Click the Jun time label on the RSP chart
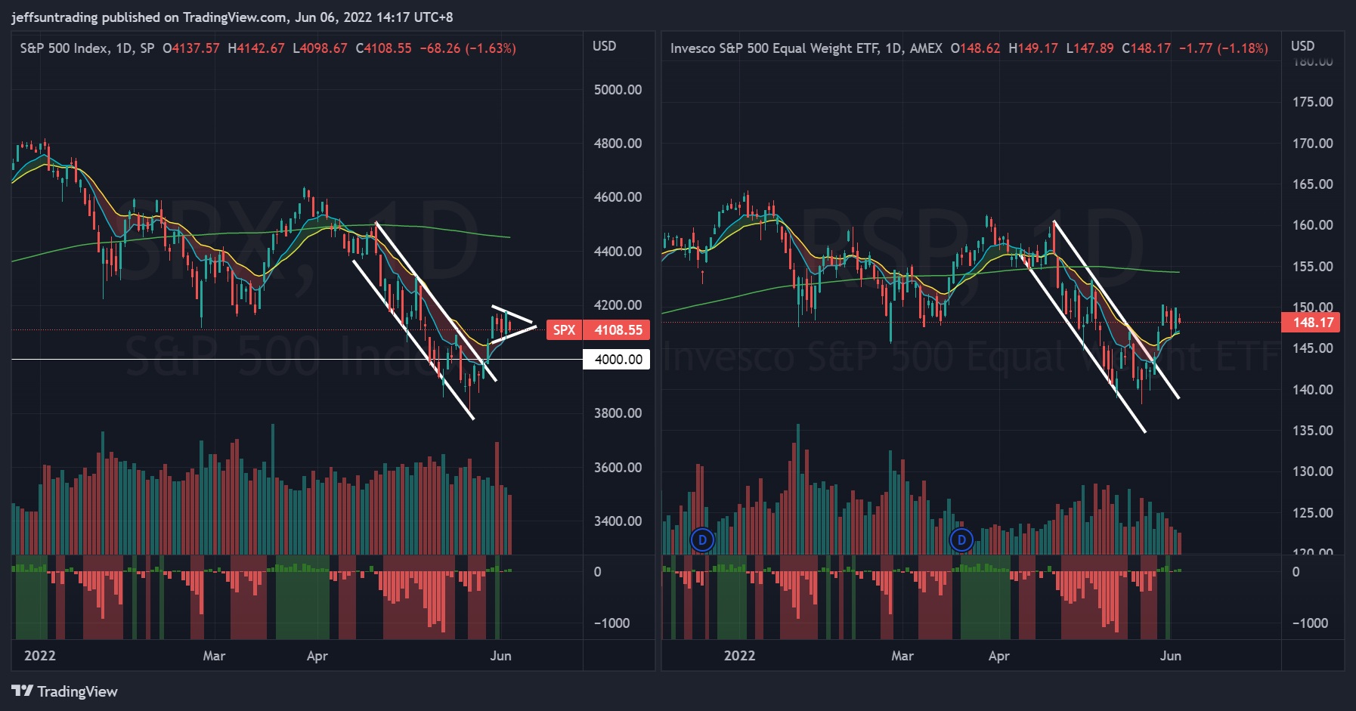 coord(1171,656)
